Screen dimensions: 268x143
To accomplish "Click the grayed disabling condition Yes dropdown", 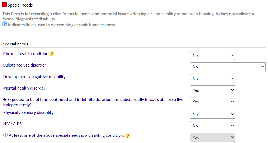I will pyautogui.click(x=212, y=137).
